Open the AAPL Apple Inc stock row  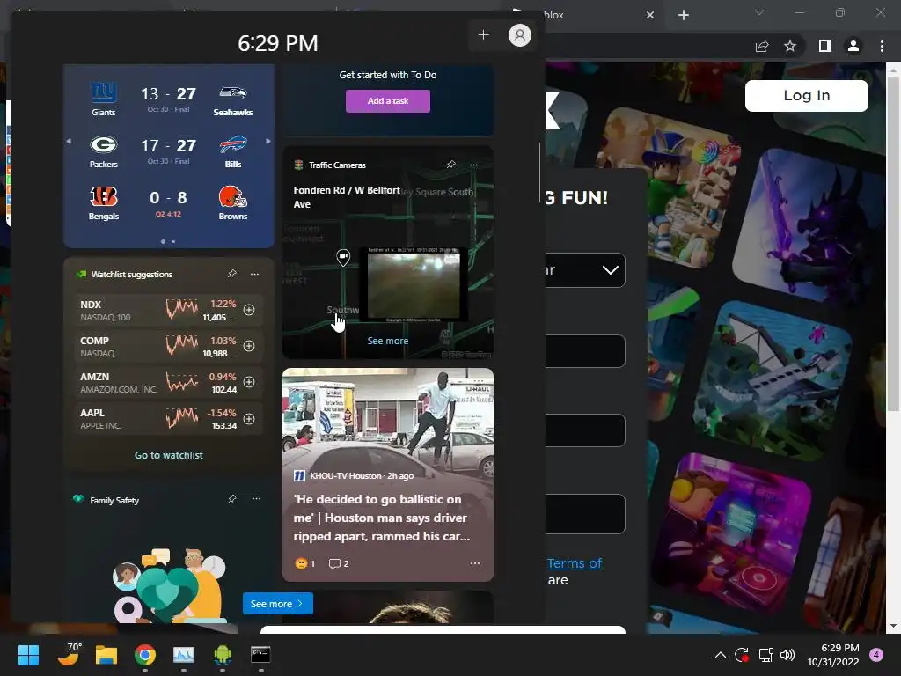pos(168,419)
